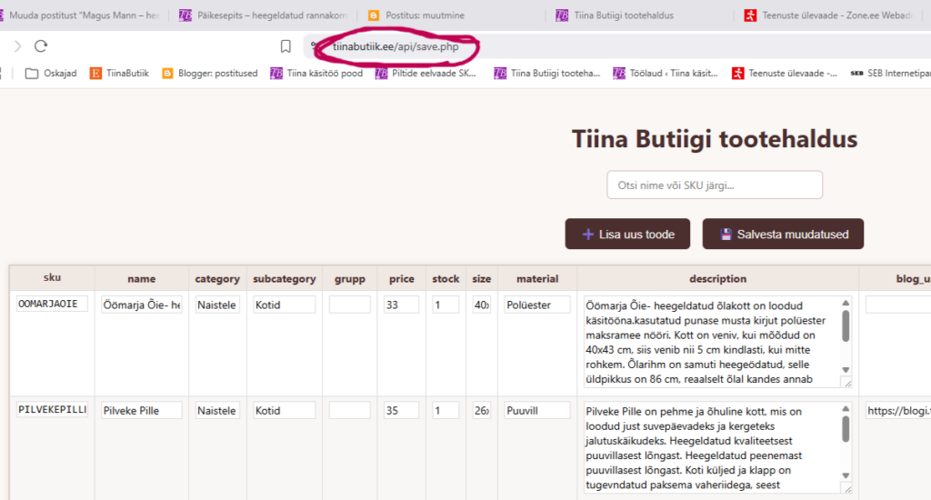Click the category column header
Image resolution: width=931 pixels, height=500 pixels.
(x=217, y=278)
